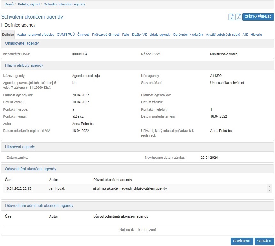275x246 pixels.
Task: Open Oprávnění k údajům tab
Action: (x=188, y=35)
